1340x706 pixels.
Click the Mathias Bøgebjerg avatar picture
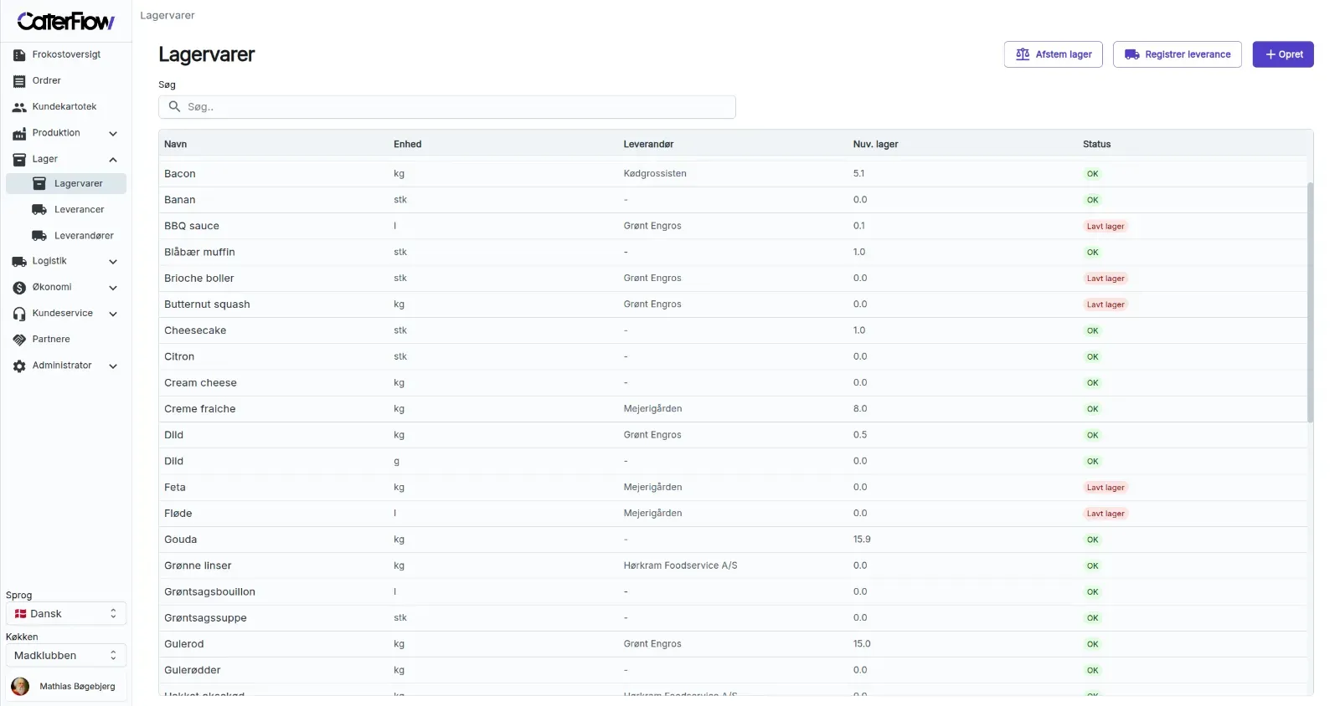pyautogui.click(x=20, y=687)
